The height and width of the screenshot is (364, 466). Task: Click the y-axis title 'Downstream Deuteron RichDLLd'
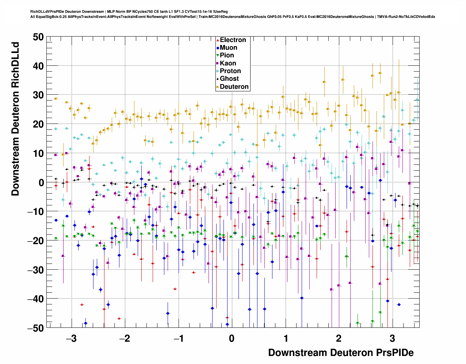[x=15, y=119]
